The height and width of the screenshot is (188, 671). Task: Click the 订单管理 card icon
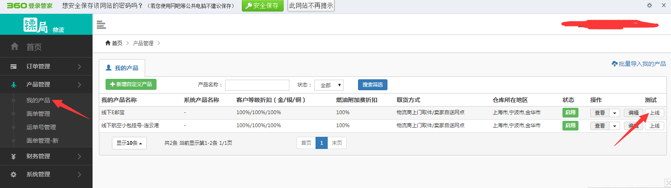click(x=13, y=66)
